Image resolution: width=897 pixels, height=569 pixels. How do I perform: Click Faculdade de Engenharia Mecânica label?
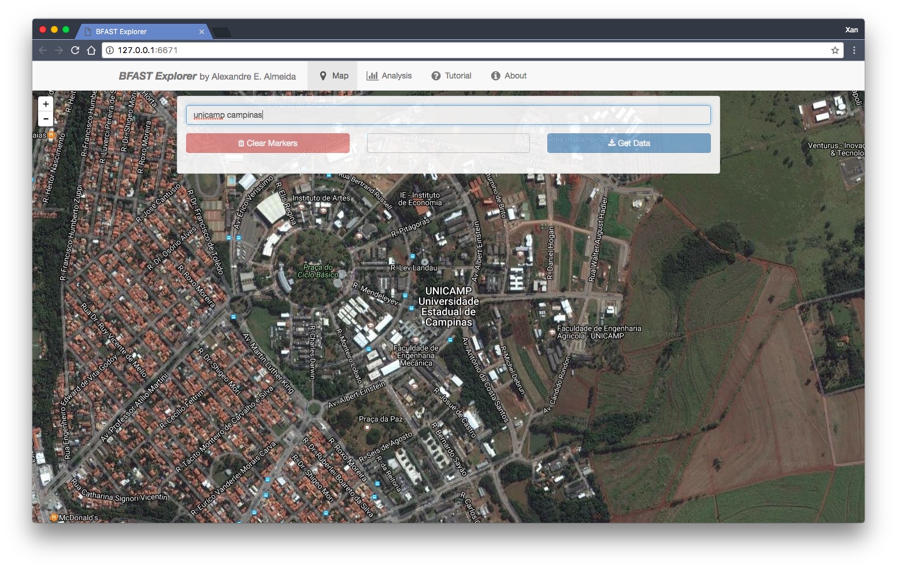[416, 355]
